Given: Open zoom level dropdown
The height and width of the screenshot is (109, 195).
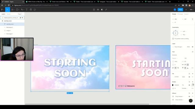Looking at the screenshot, I should click(x=192, y=10).
